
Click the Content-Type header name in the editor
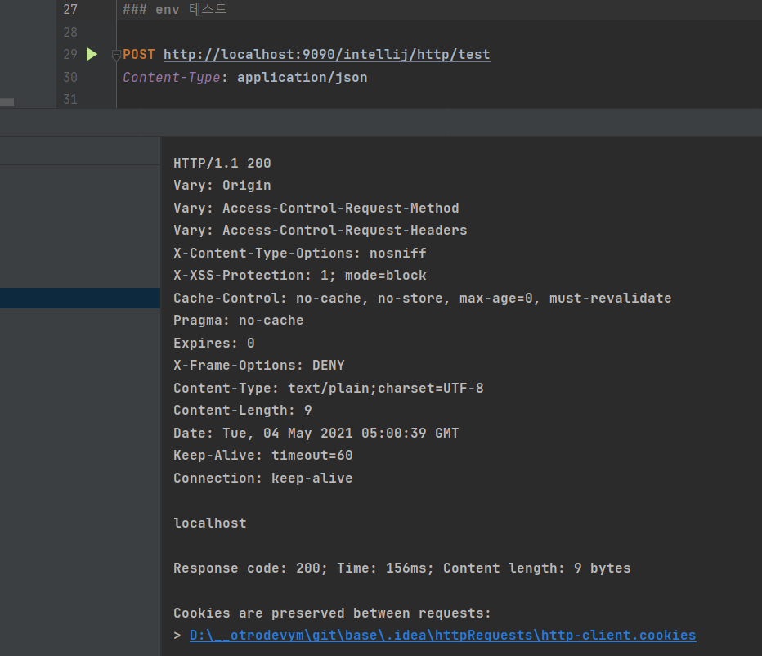coord(172,78)
